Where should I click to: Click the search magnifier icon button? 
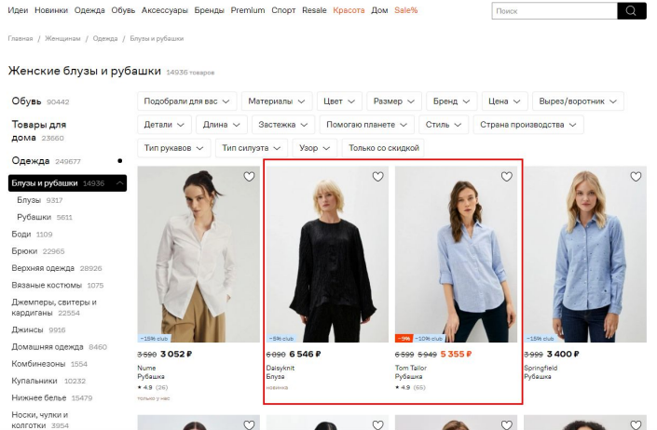click(x=631, y=11)
